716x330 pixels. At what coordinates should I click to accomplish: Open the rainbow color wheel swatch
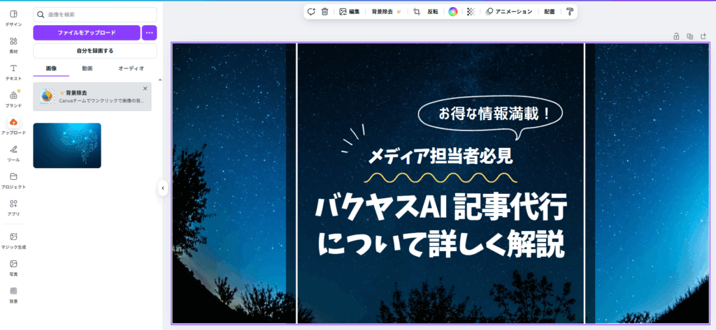453,12
